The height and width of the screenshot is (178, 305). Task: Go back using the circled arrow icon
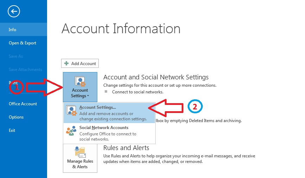pyautogui.click(x=14, y=12)
